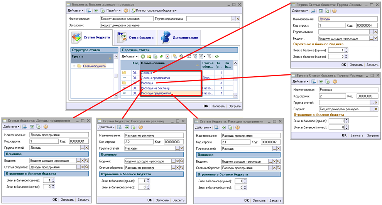Click spinner on Знак в балансе (сумма) in Группа Расходы
This screenshot has height=205, width=382.
click(x=346, y=120)
